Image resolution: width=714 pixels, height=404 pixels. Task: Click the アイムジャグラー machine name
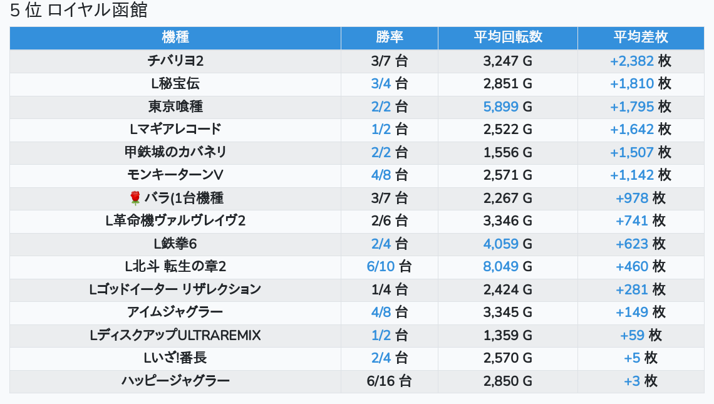point(175,313)
